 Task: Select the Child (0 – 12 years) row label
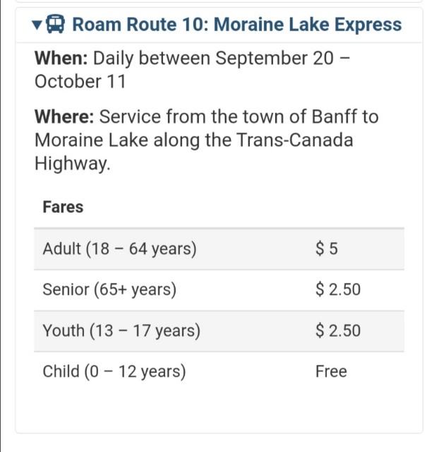[x=114, y=371]
